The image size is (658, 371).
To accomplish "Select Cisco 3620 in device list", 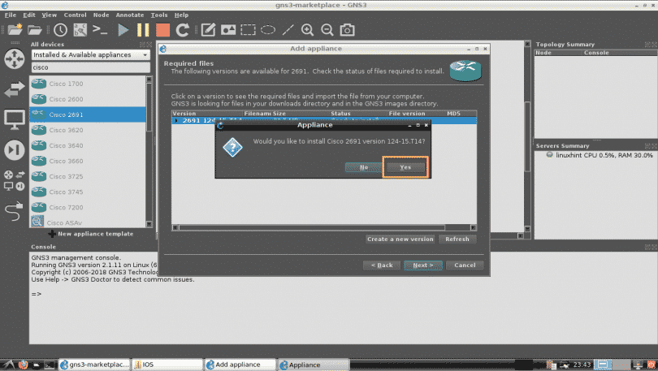I will pyautogui.click(x=88, y=130).
